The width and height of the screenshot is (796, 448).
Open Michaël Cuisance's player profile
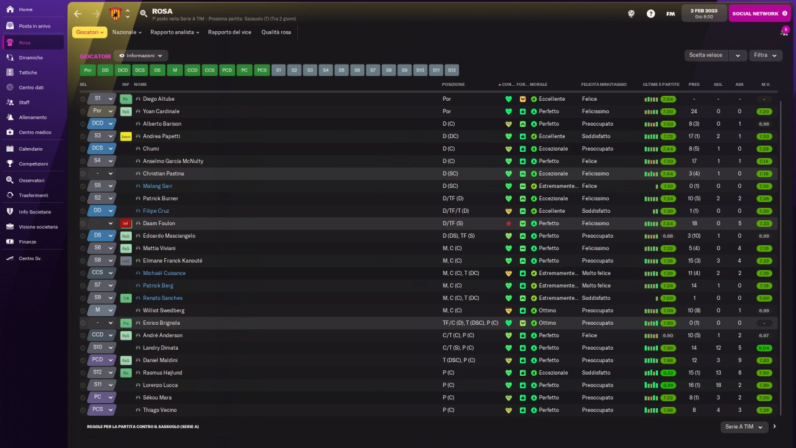164,273
